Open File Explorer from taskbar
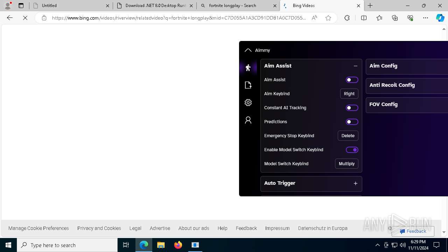 point(161,245)
